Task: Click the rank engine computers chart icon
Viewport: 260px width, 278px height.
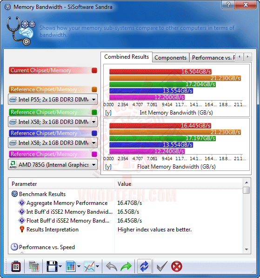Action: click(x=33, y=266)
